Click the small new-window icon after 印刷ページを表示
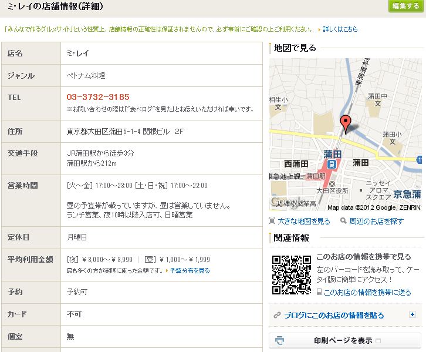 (x=378, y=341)
